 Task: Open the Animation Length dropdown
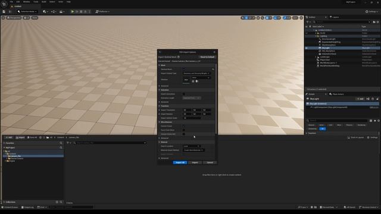point(192,98)
